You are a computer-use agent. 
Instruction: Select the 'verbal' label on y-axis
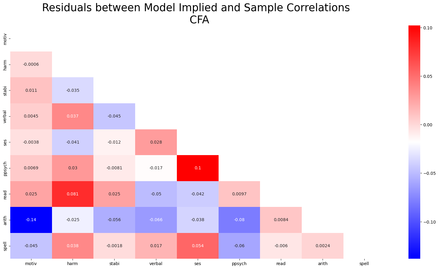pyautogui.click(x=5, y=116)
